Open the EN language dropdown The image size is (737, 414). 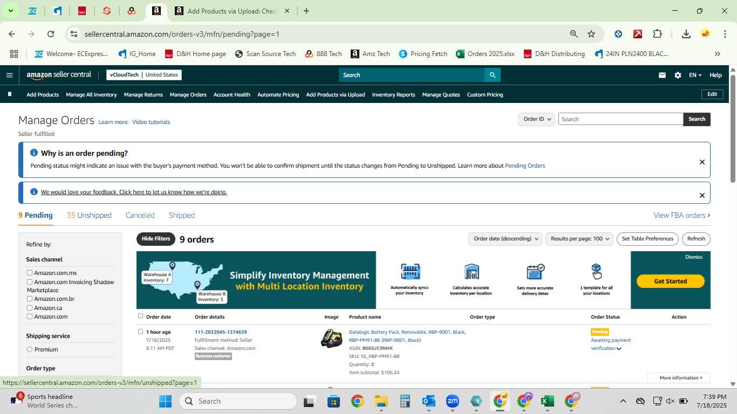coord(695,75)
